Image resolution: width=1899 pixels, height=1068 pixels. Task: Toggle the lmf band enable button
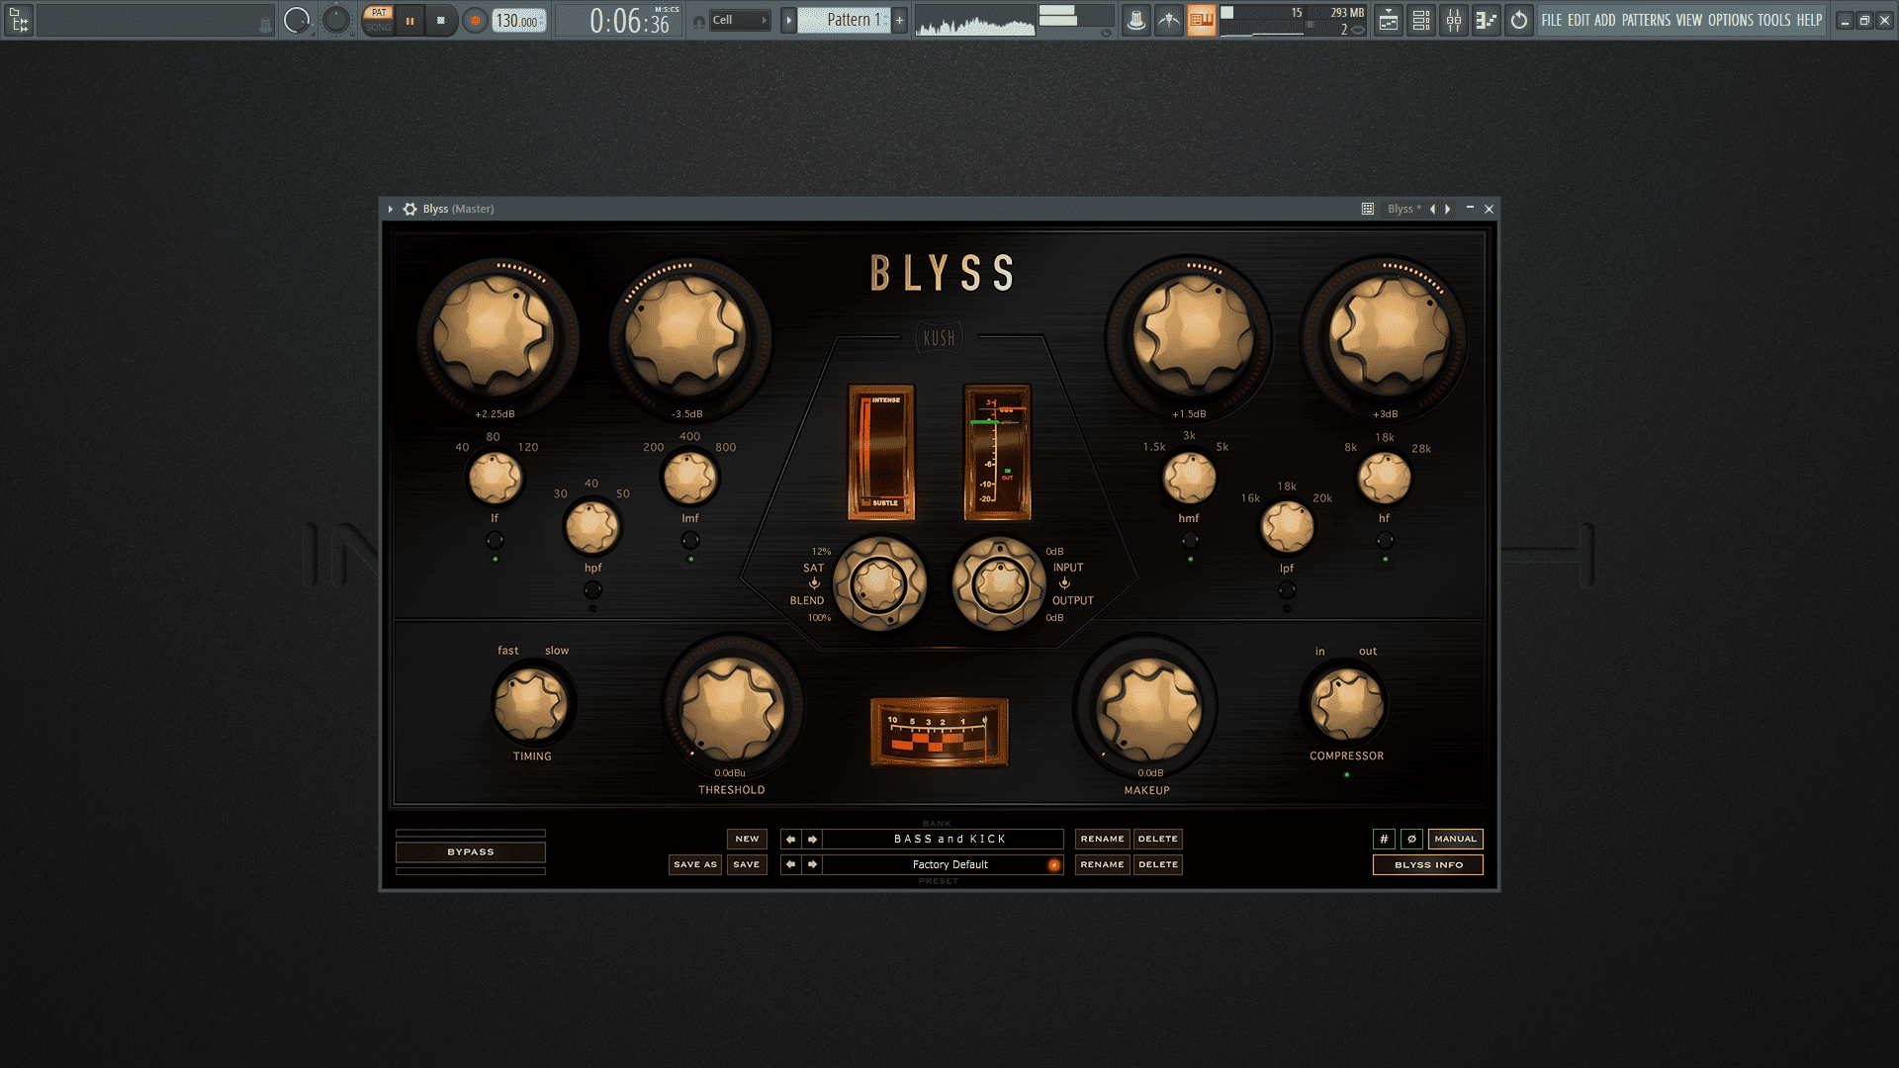click(x=690, y=540)
